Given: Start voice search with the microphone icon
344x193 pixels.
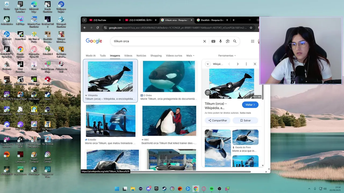Looking at the screenshot, I should pyautogui.click(x=221, y=41).
